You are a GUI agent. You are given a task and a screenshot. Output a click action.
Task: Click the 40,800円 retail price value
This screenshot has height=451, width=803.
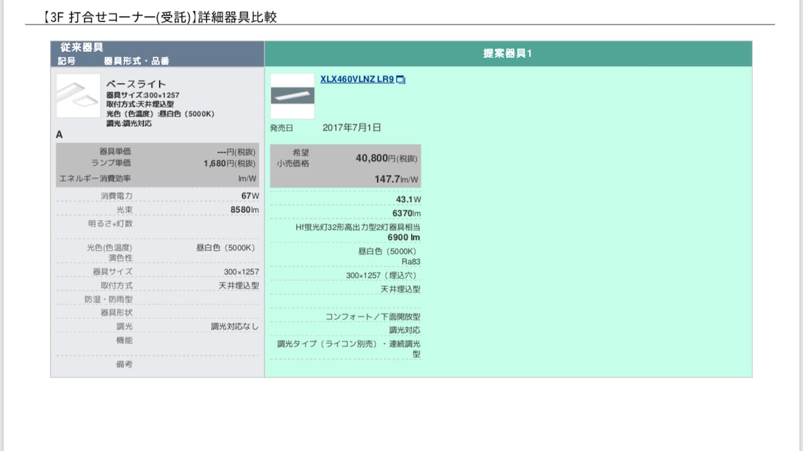point(386,158)
